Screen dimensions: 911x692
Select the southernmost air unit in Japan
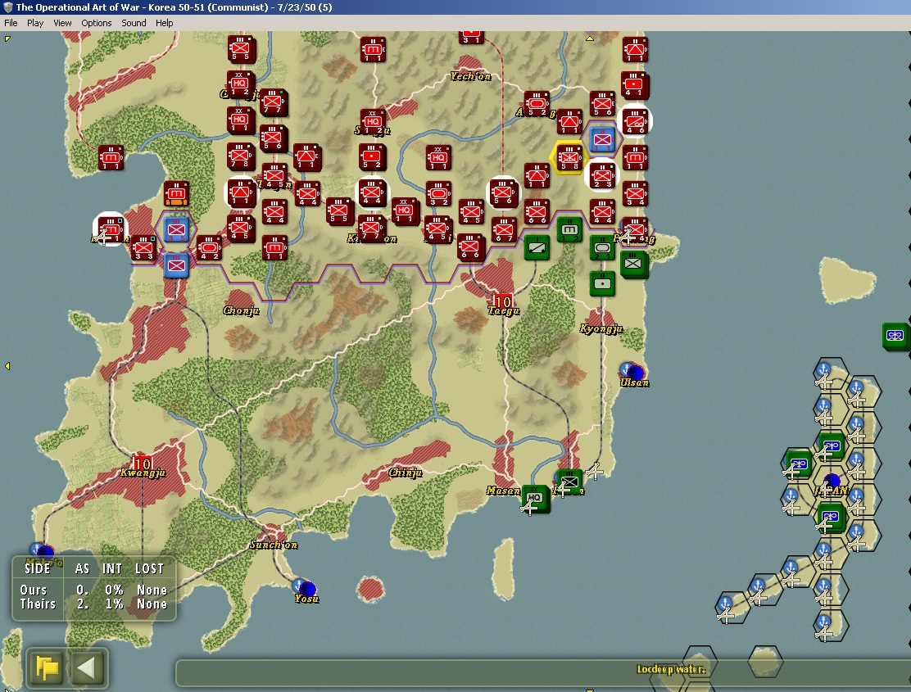coord(832,517)
